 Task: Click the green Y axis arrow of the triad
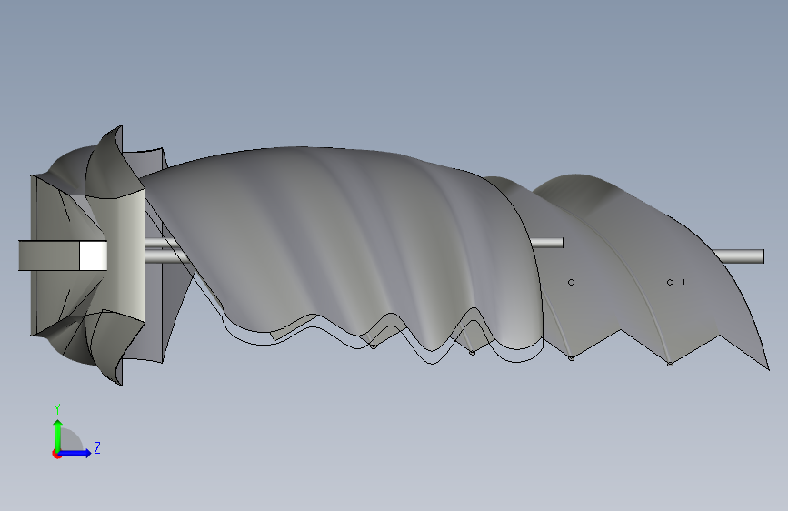tap(58, 435)
